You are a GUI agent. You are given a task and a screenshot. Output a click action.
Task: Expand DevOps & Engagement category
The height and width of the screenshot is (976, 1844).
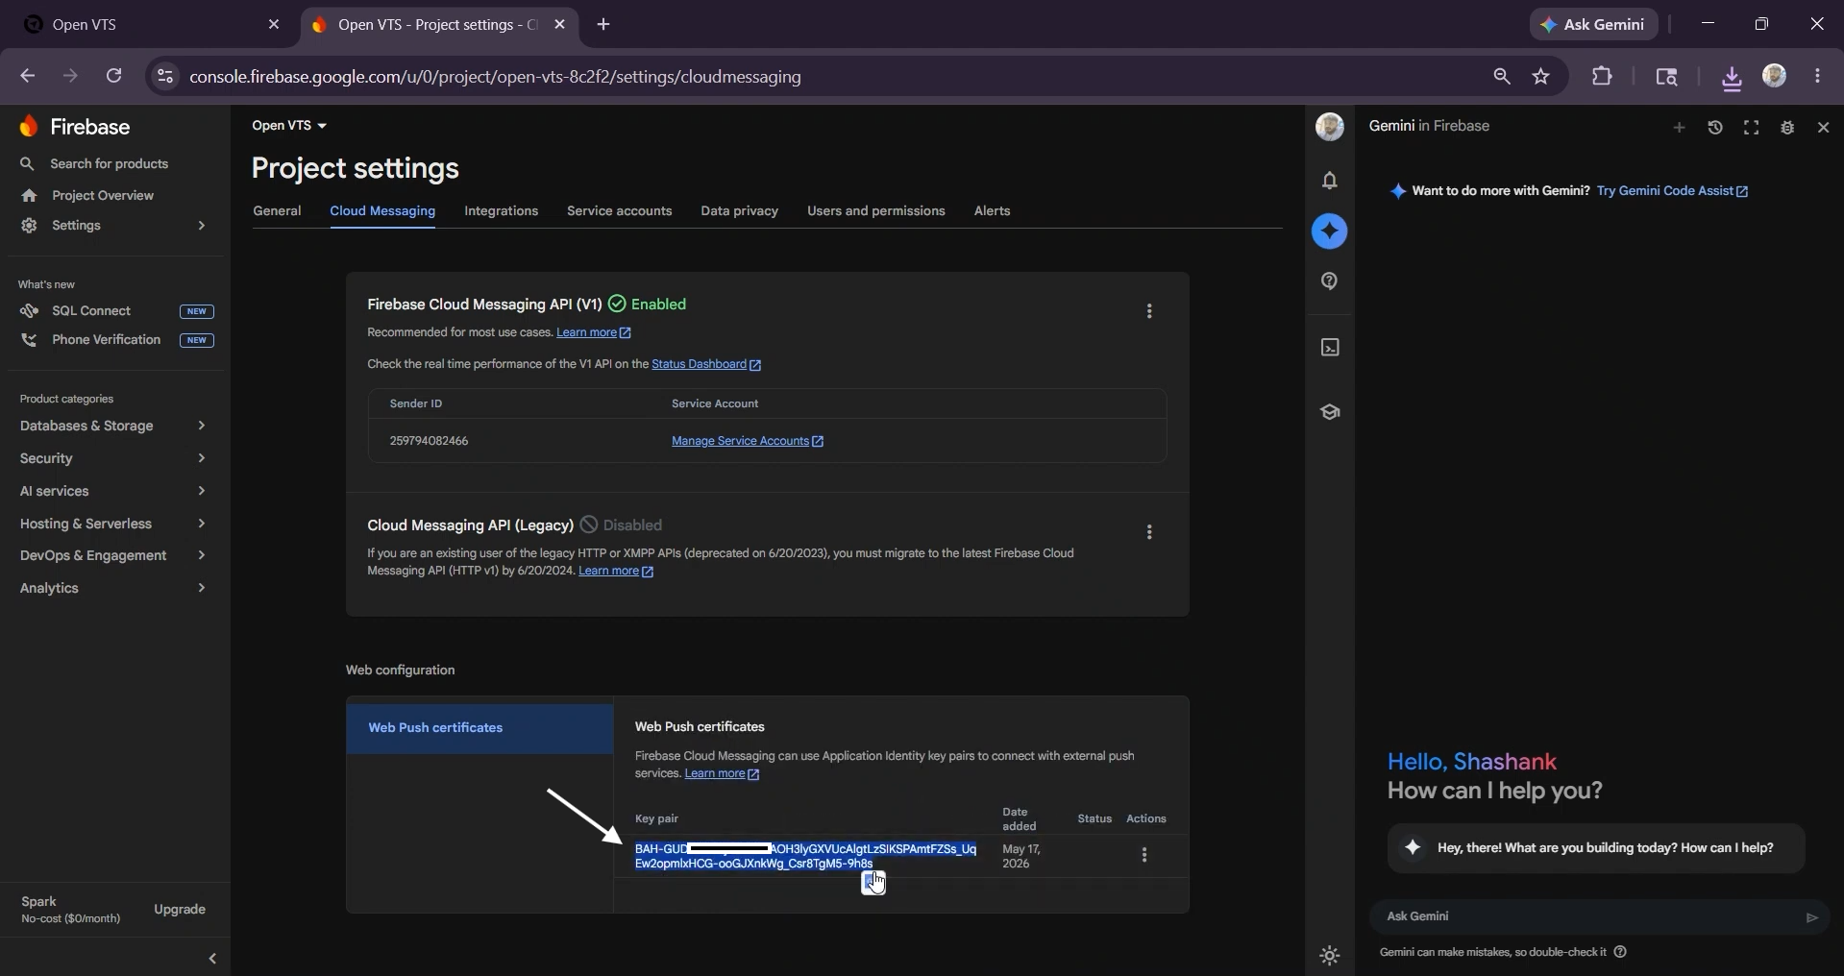click(x=114, y=555)
